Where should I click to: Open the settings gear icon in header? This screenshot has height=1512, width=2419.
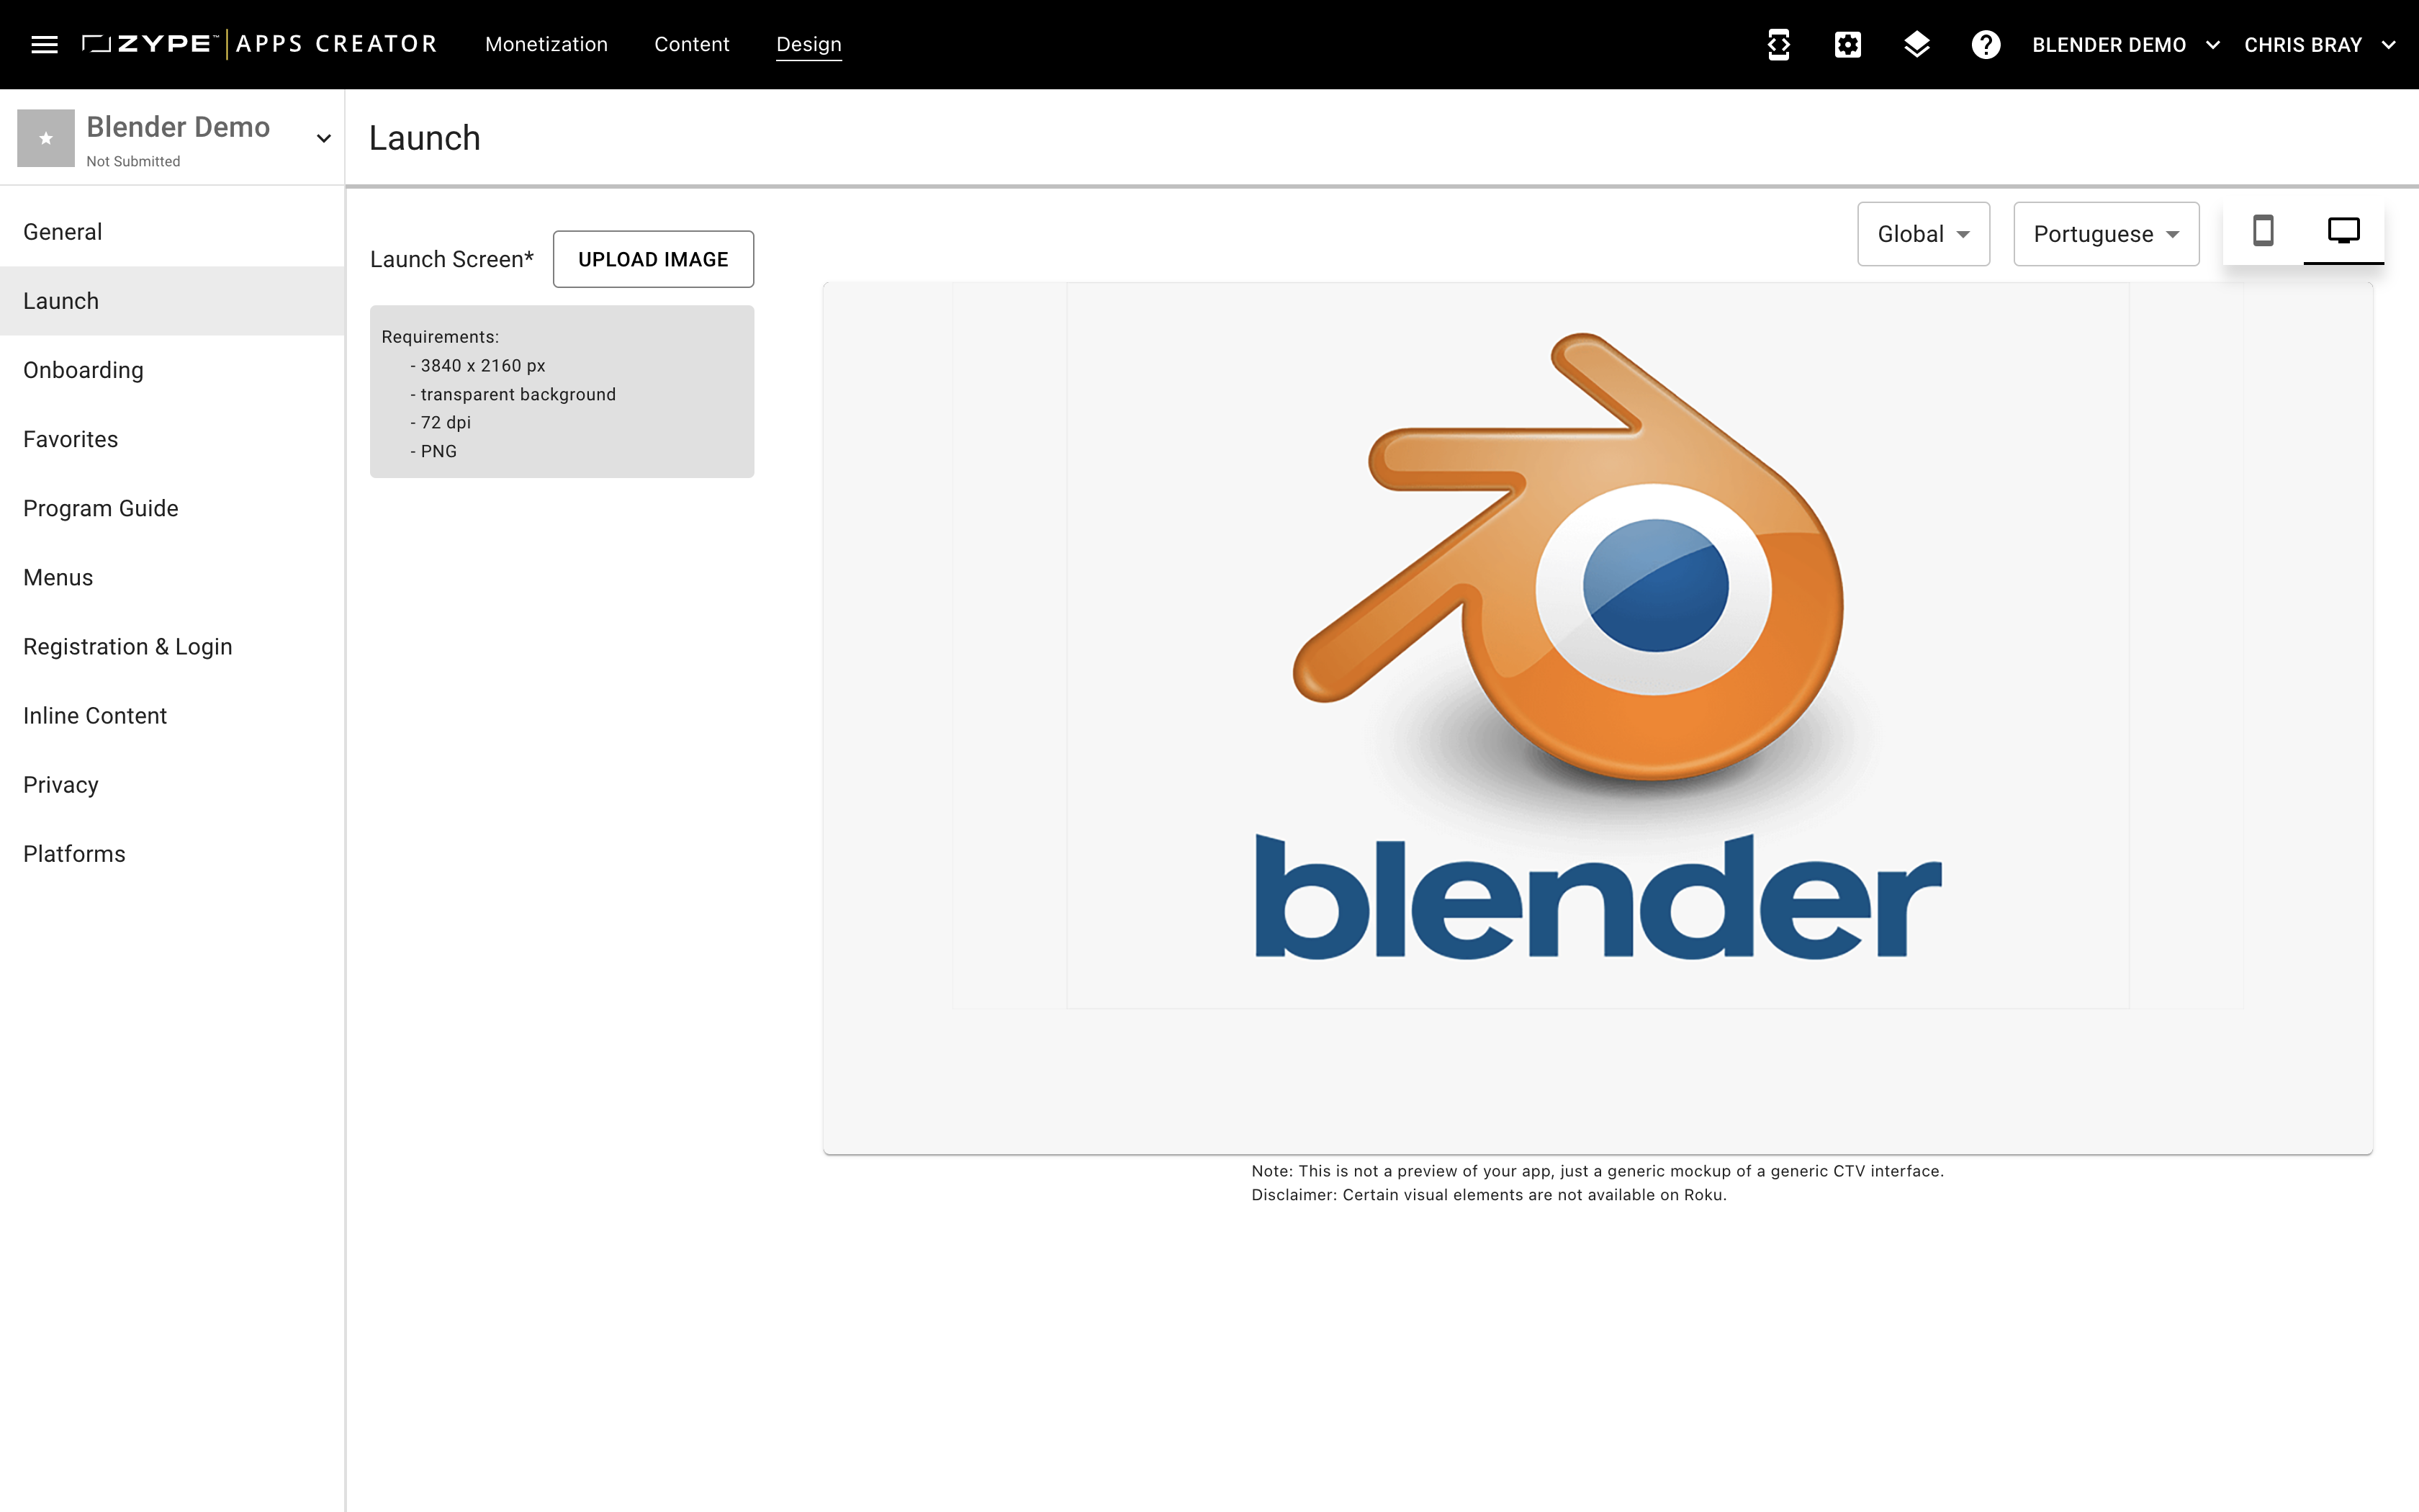(x=1847, y=44)
